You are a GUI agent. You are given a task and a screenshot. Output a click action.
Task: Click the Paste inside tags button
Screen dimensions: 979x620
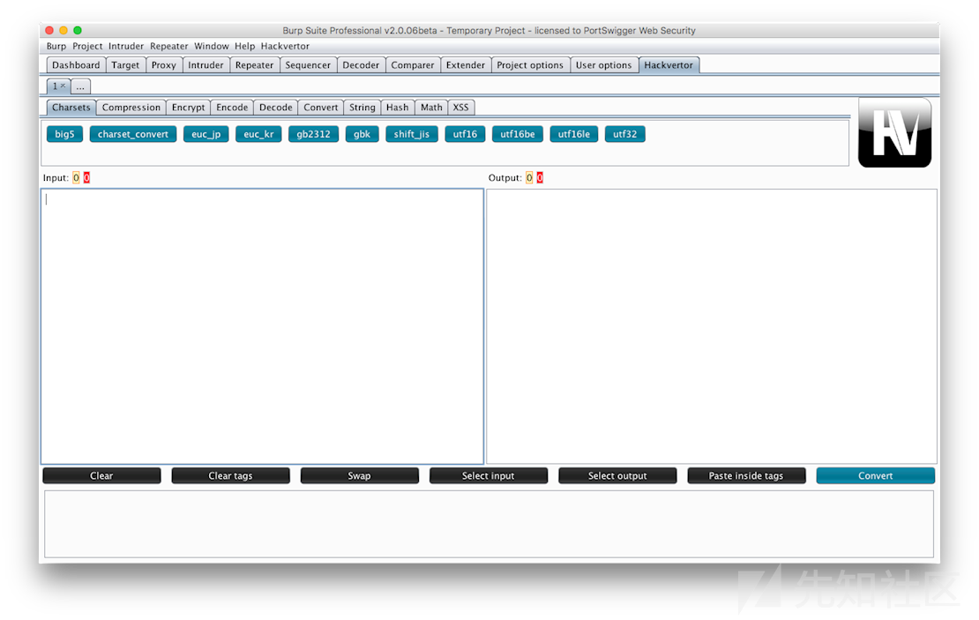(x=745, y=475)
